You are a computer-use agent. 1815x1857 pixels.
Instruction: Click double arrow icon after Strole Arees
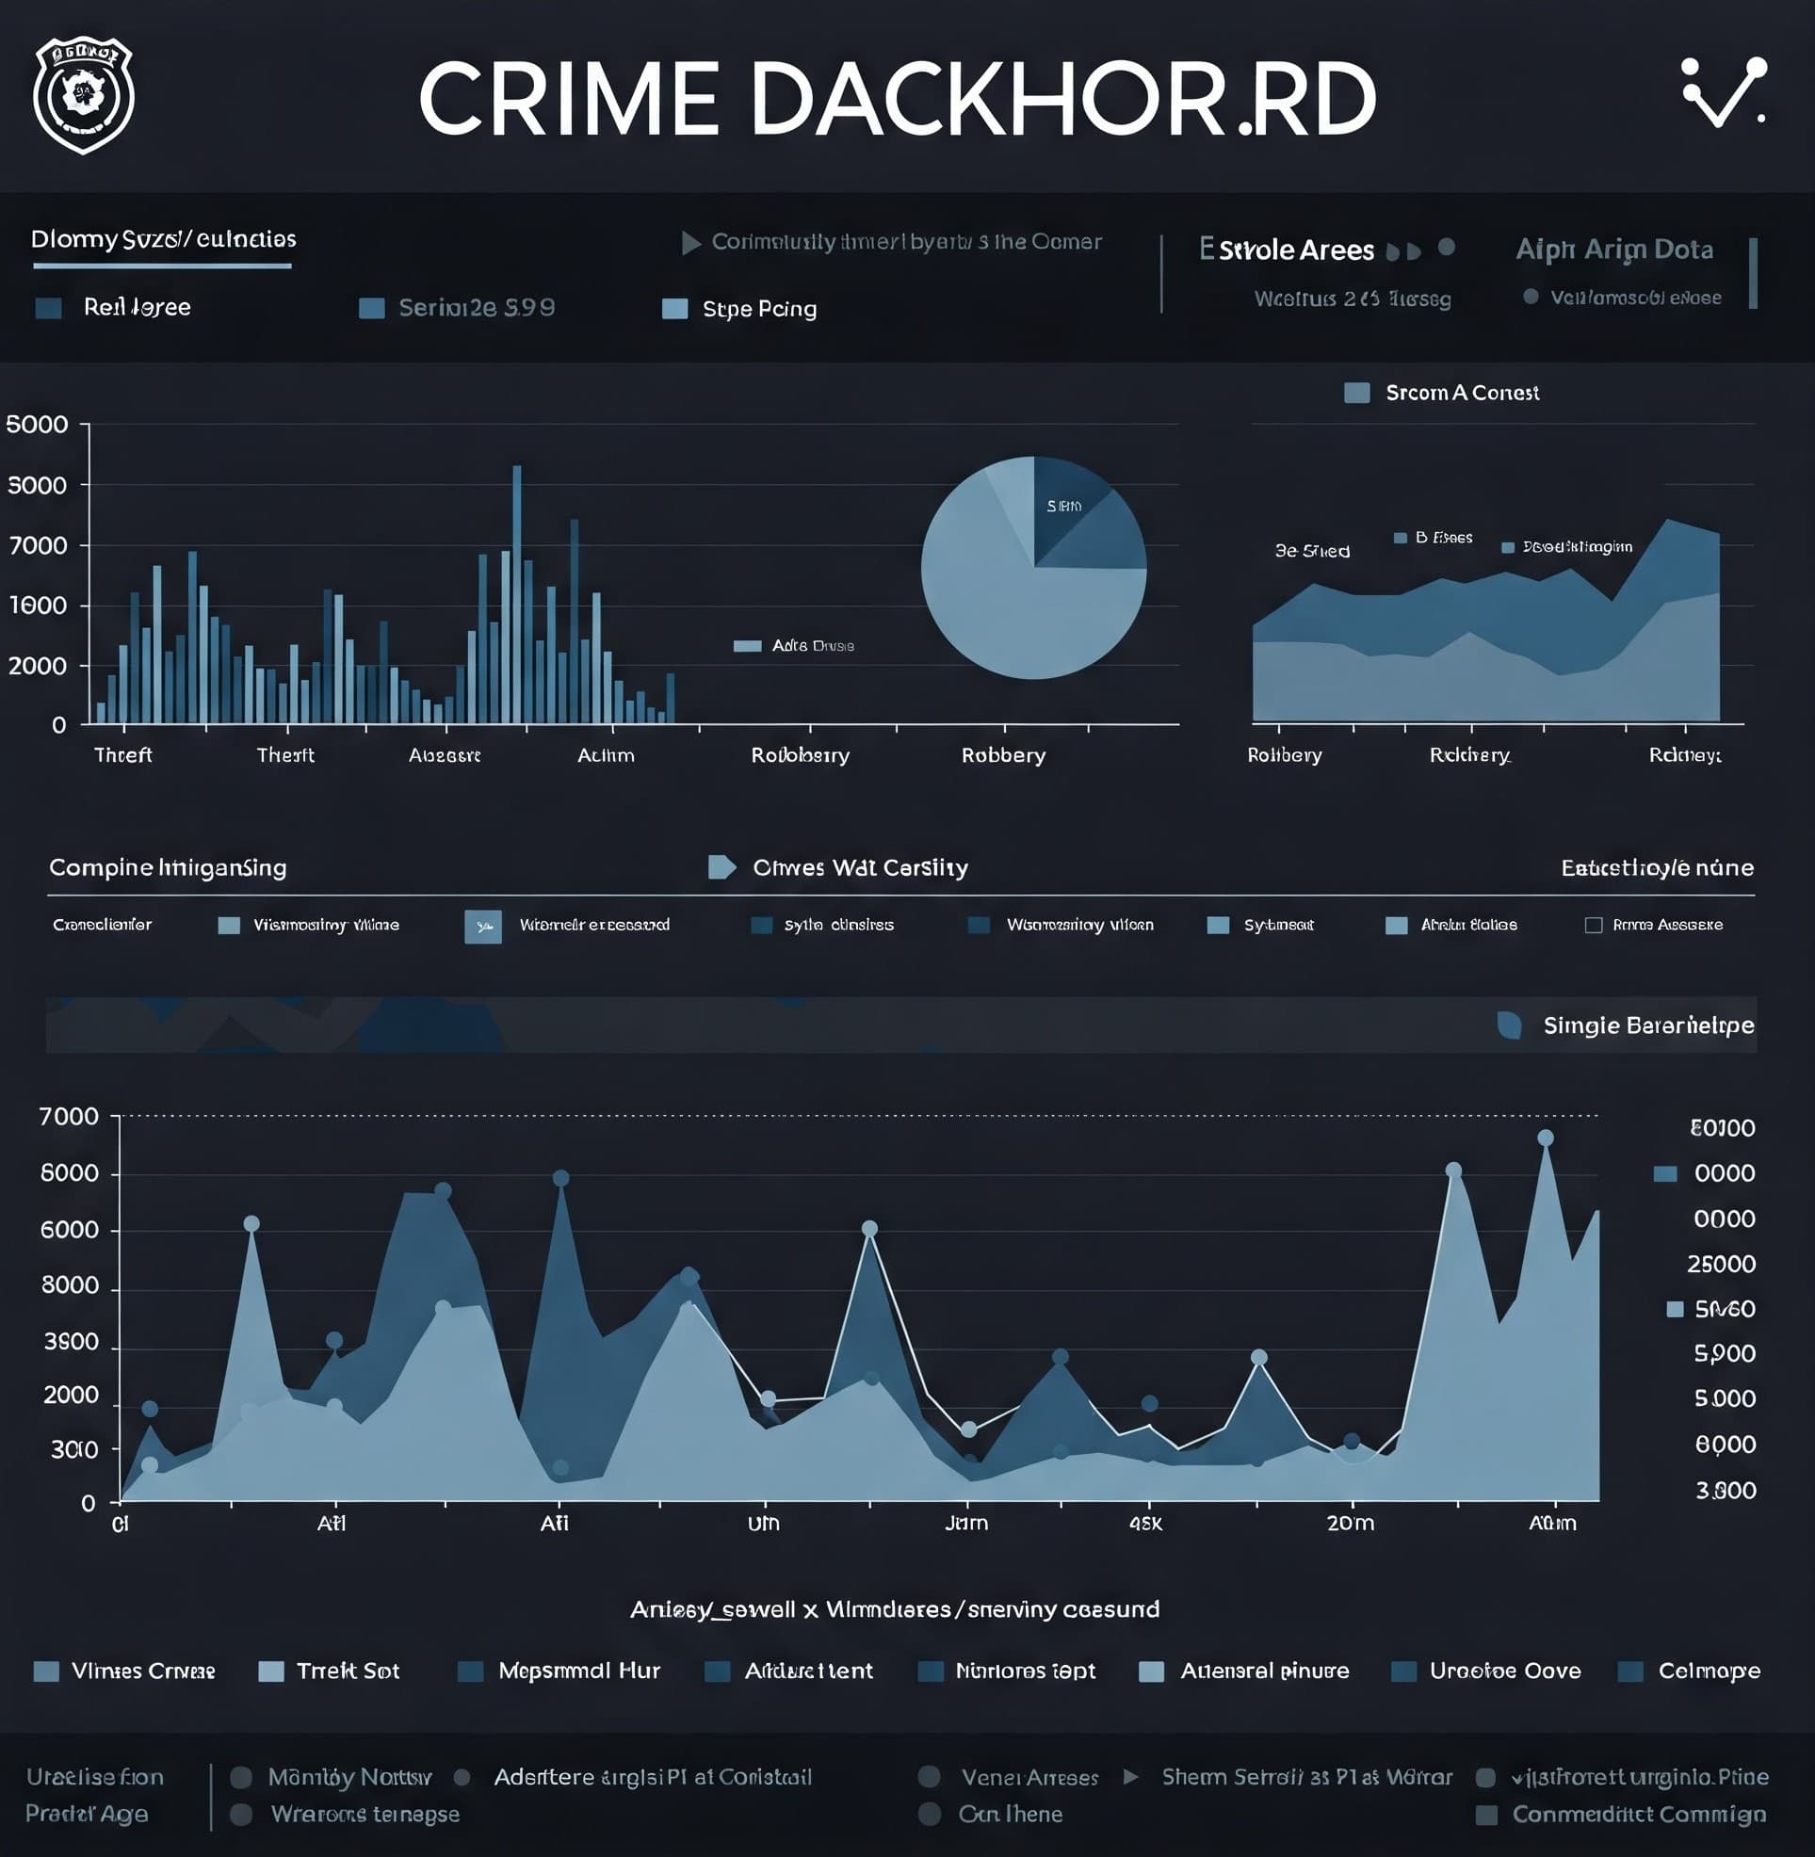pos(1403,251)
